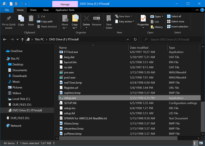Viewport: 205px width, 146px height.
Task: Click Paste shortcut command
Action: 47,27
